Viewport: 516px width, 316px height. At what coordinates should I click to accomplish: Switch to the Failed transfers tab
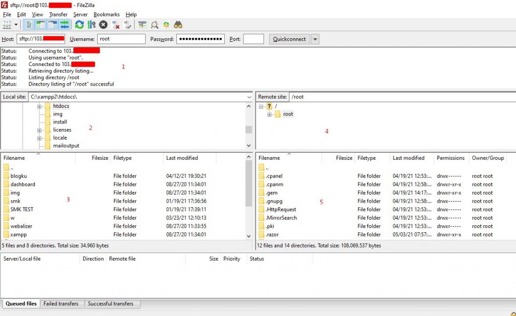tap(61, 303)
